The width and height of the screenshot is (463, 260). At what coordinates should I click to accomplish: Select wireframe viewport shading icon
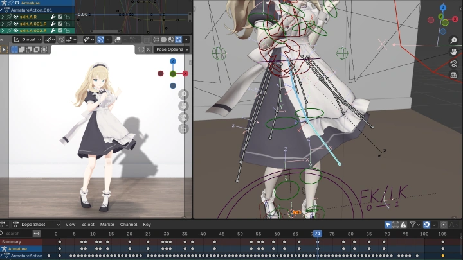pyautogui.click(x=155, y=39)
